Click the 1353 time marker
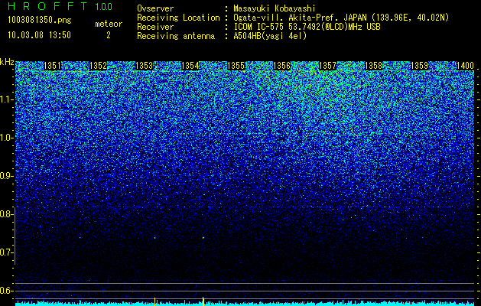The height and width of the screenshot is (306, 481). [144, 66]
